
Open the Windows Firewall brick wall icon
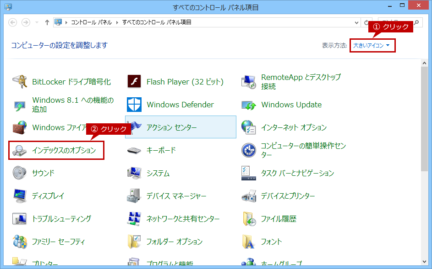tap(20, 127)
